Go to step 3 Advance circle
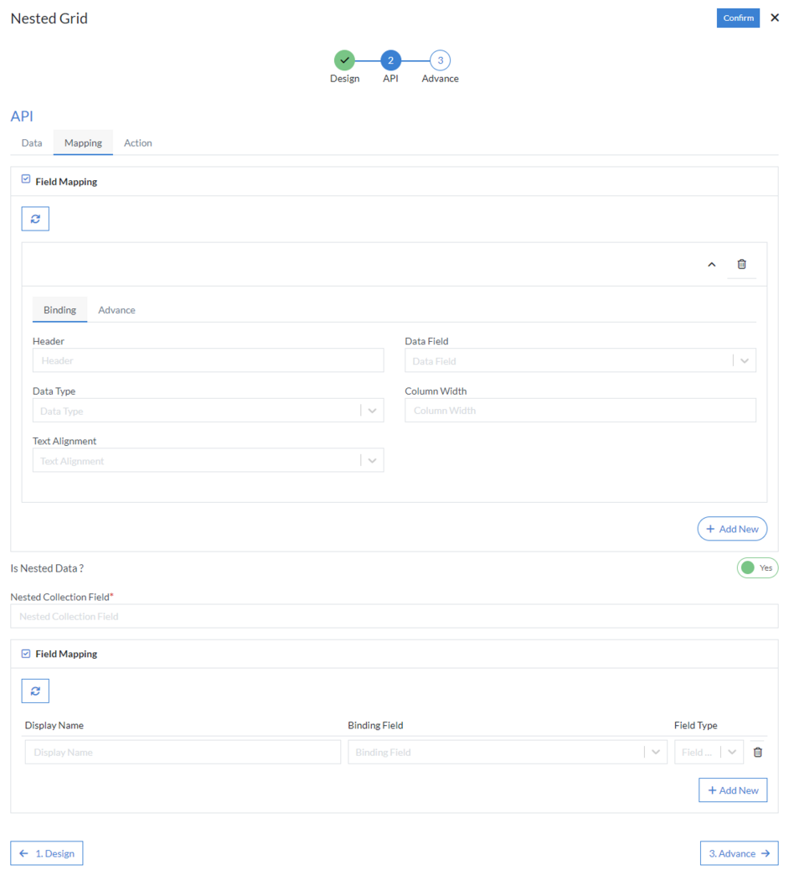 pyautogui.click(x=440, y=60)
